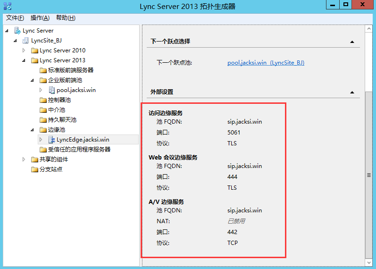Viewport: 376px width, 269px height.
Task: Select LyncEdge.jacksi.win in the tree
Action: click(x=83, y=140)
